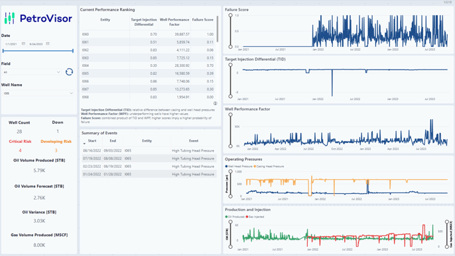Select the event starting 07/19/2022
Viewport: 455px width, 256px height.
click(x=149, y=159)
